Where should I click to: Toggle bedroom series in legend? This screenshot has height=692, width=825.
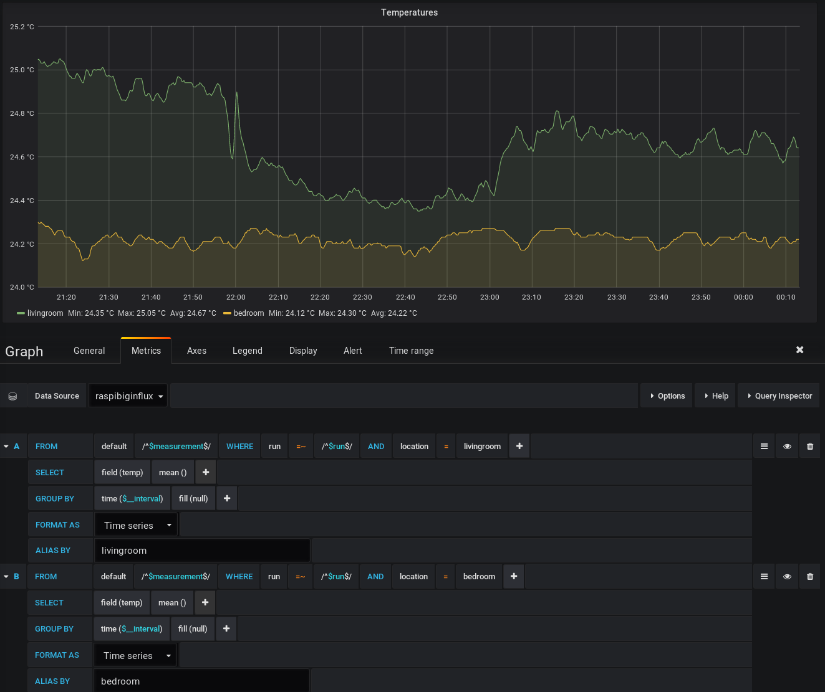[249, 313]
